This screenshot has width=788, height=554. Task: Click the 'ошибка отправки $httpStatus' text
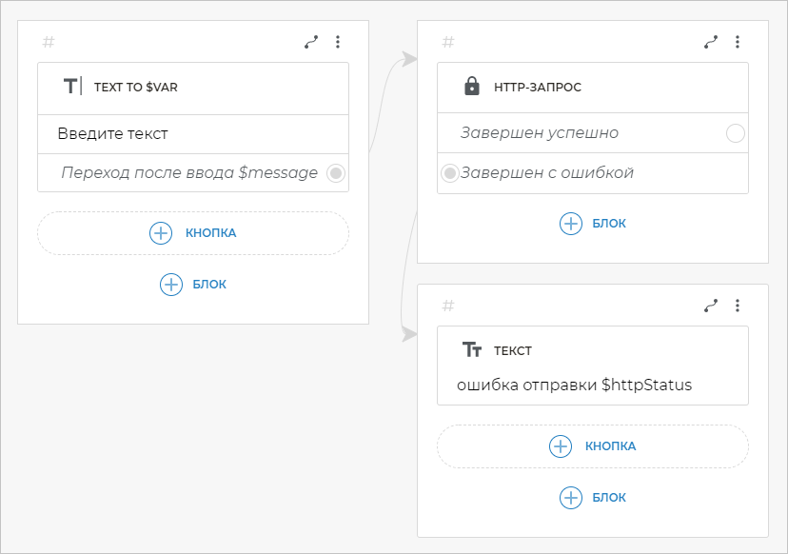[574, 386]
